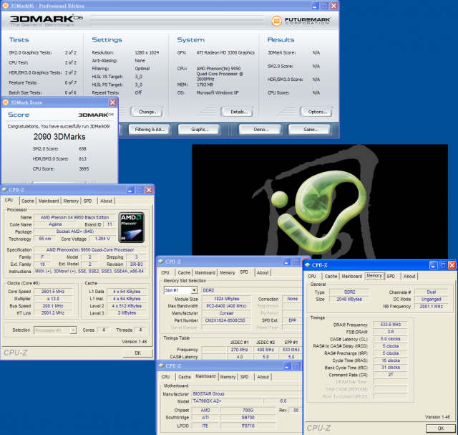Viewport: 458px width, 435px height.
Task: Open Cache tab in CPU-Z CPU window
Action: [28, 201]
